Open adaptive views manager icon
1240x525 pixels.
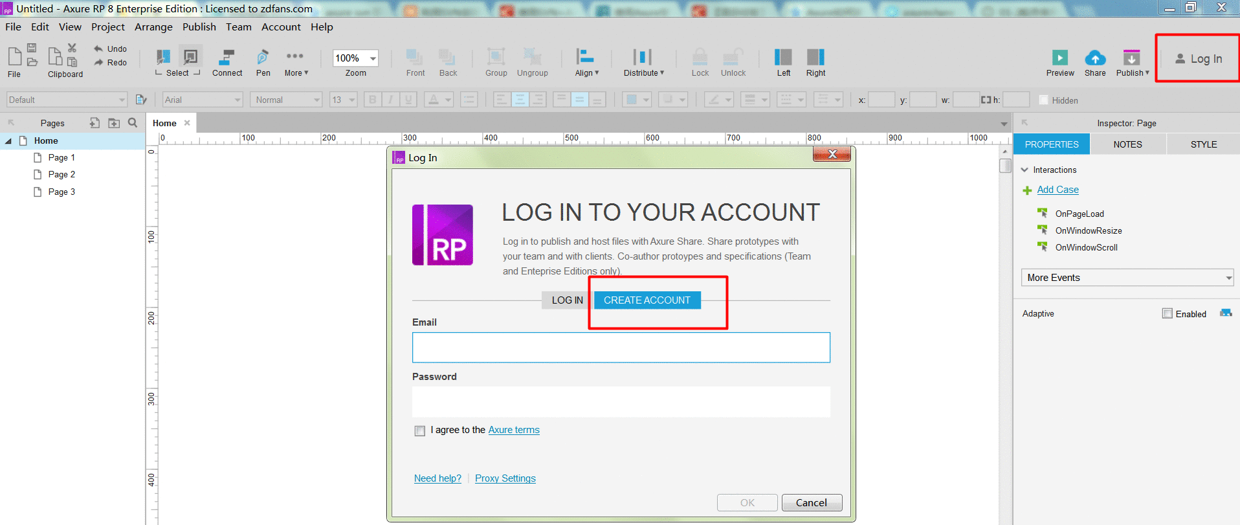click(1226, 313)
